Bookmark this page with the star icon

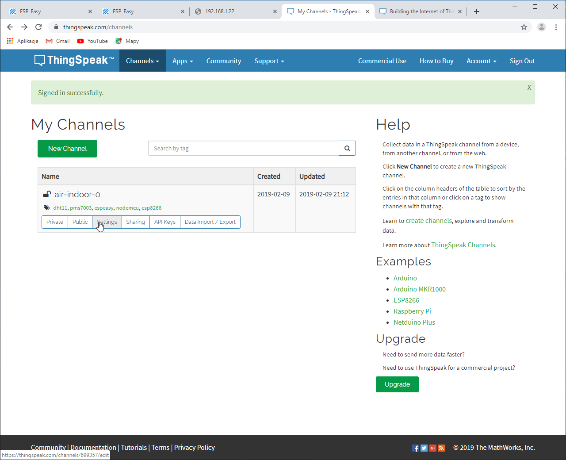pyautogui.click(x=524, y=27)
